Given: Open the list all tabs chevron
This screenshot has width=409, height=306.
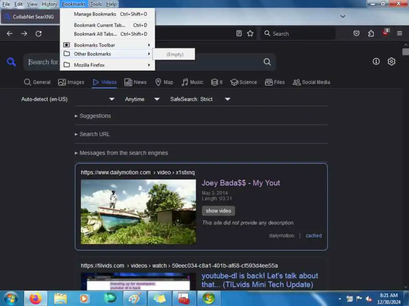Looking at the screenshot, I should pos(343,16).
